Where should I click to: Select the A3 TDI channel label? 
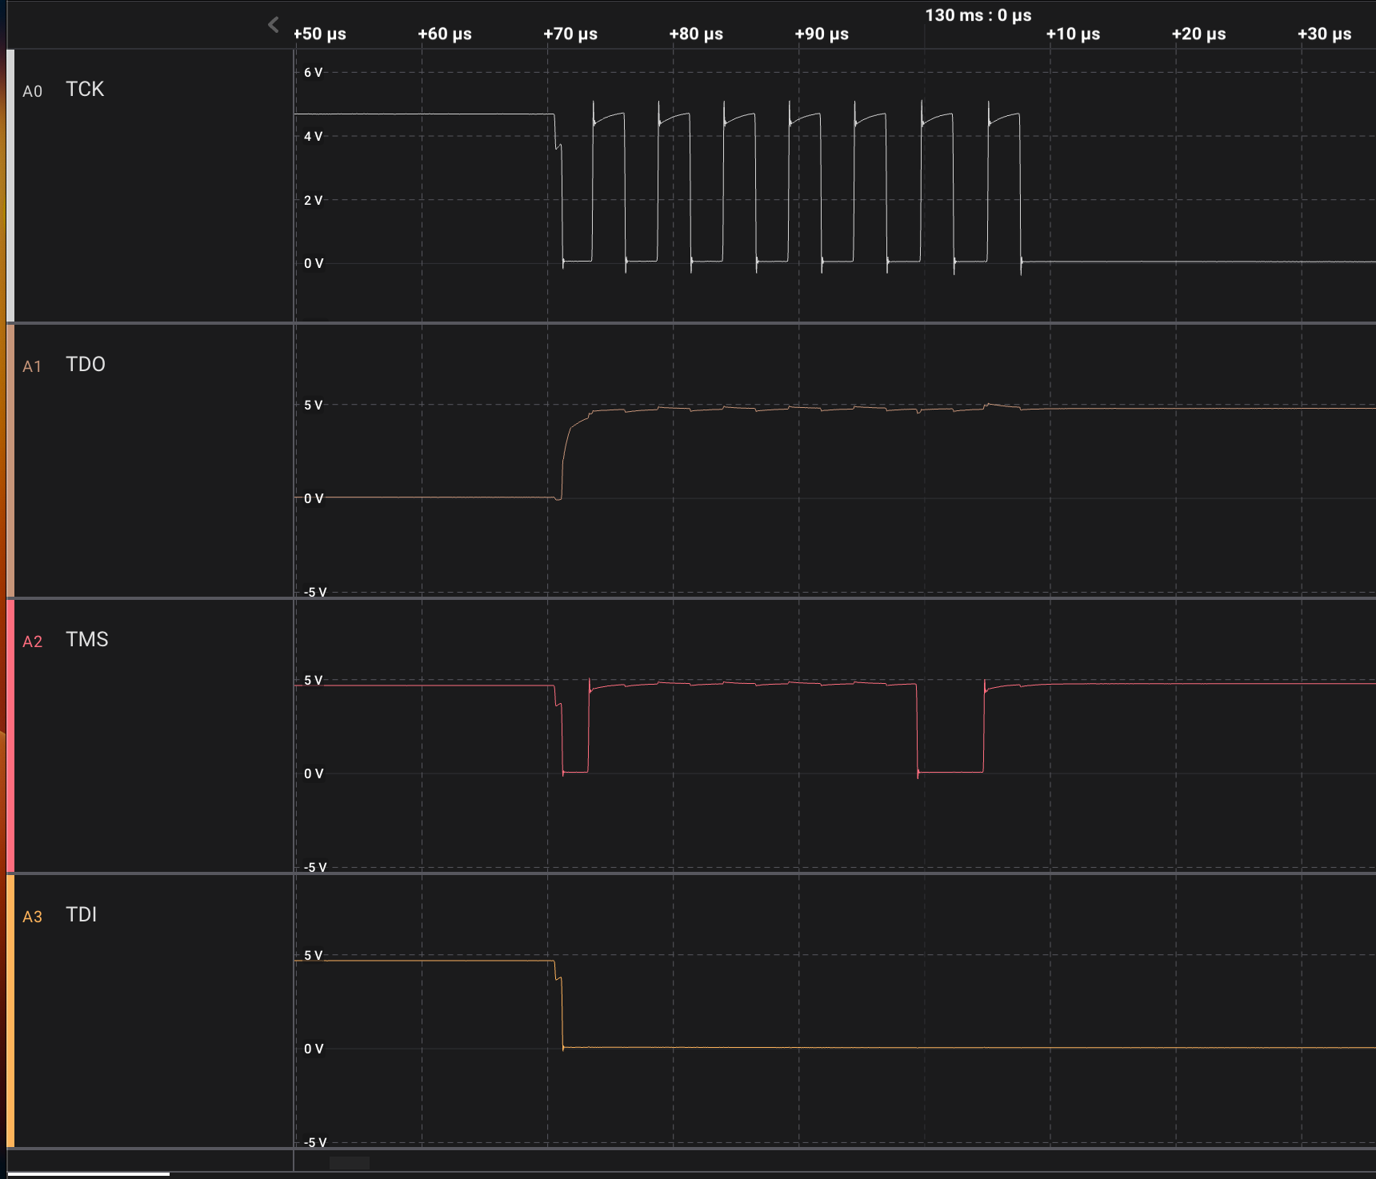pos(82,914)
